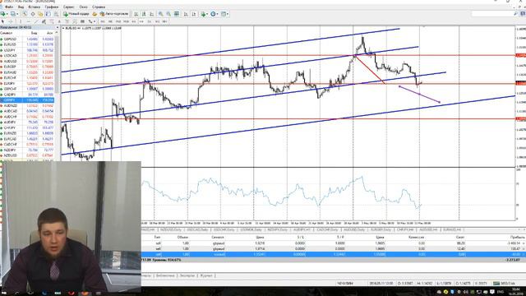Screen dimensions: 526x296
Task: Select the Horizontal Line tool
Action: pos(29,21)
